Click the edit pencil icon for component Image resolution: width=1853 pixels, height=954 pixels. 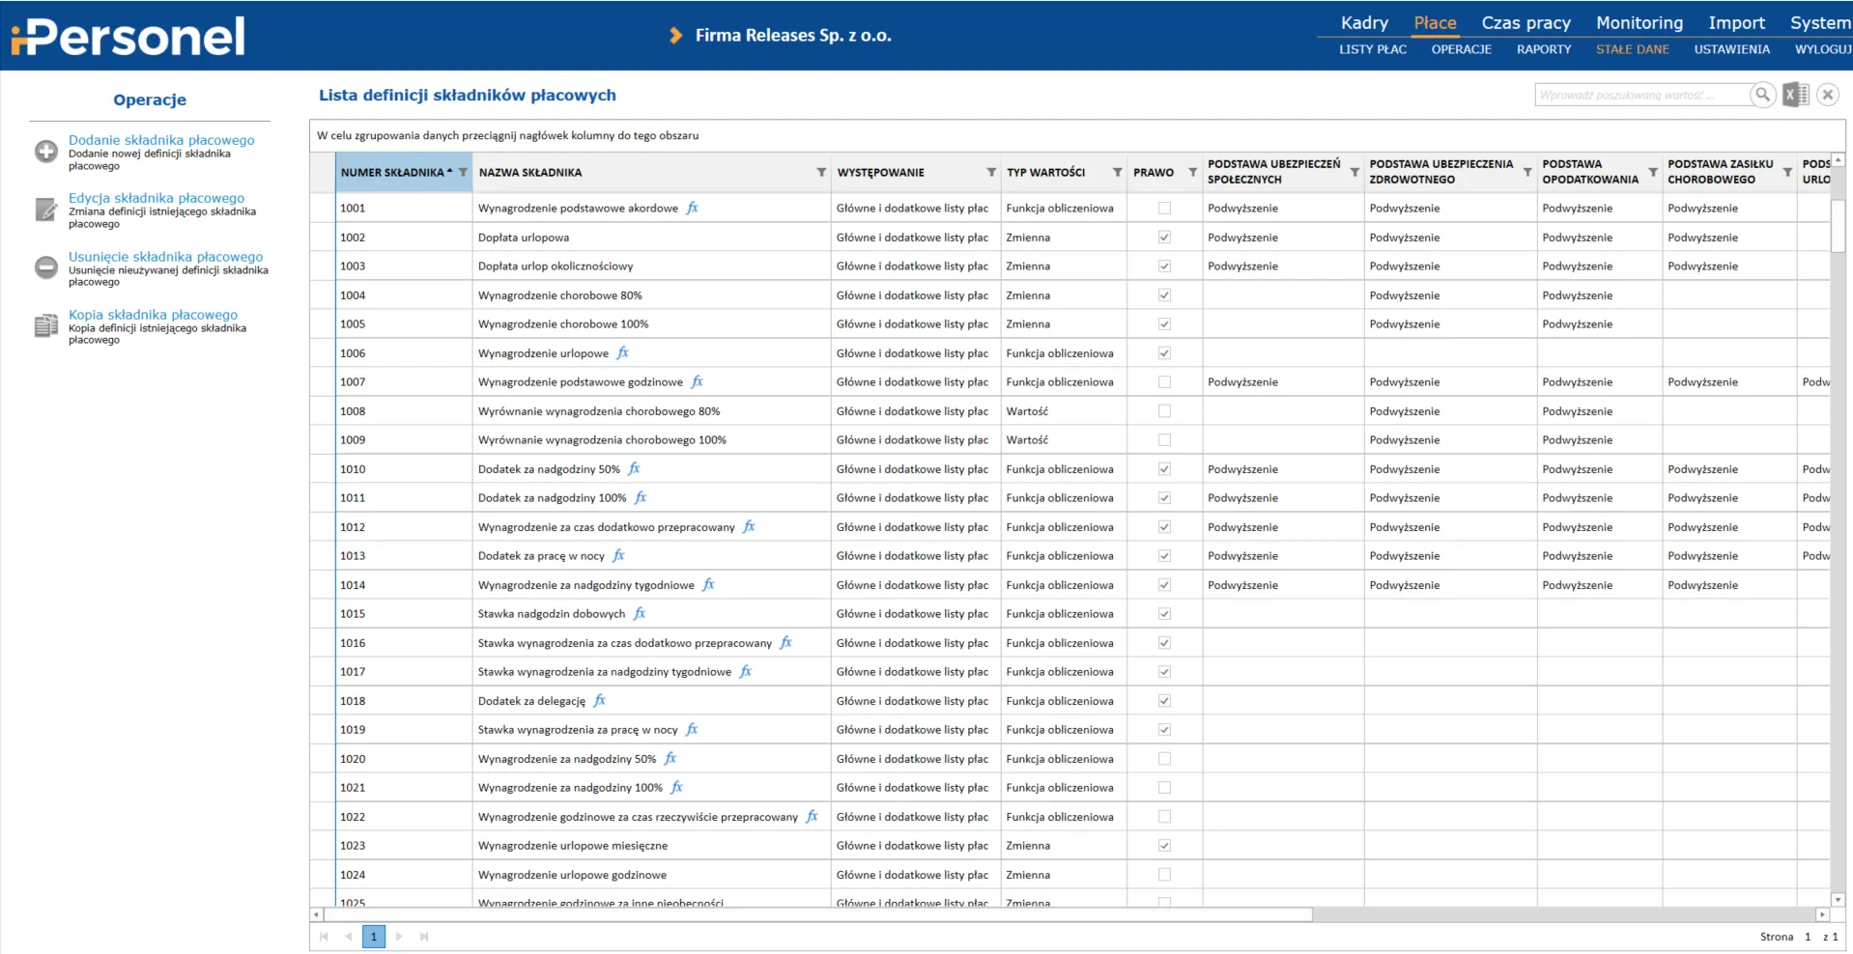point(46,210)
